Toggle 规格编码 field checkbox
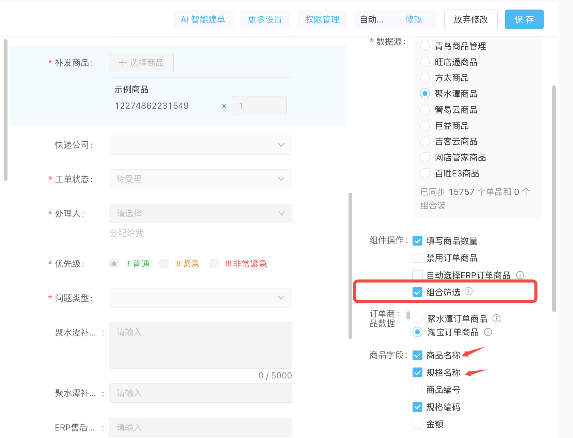573x438 pixels. pyautogui.click(x=417, y=407)
